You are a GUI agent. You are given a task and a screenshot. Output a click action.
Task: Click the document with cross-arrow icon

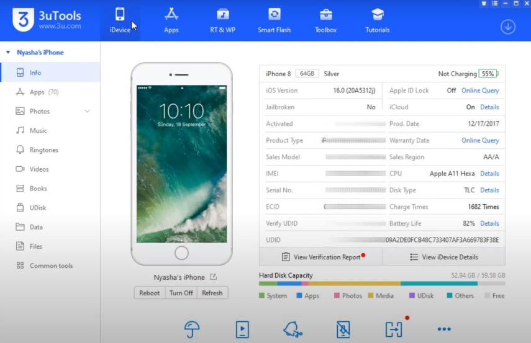[343, 329]
